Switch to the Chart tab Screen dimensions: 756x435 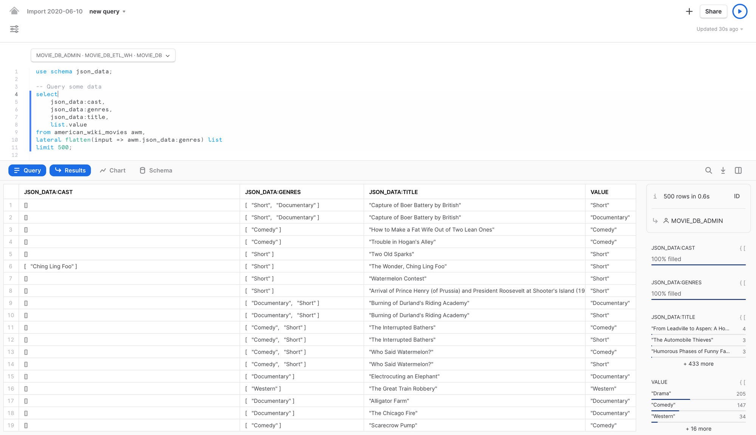[113, 170]
